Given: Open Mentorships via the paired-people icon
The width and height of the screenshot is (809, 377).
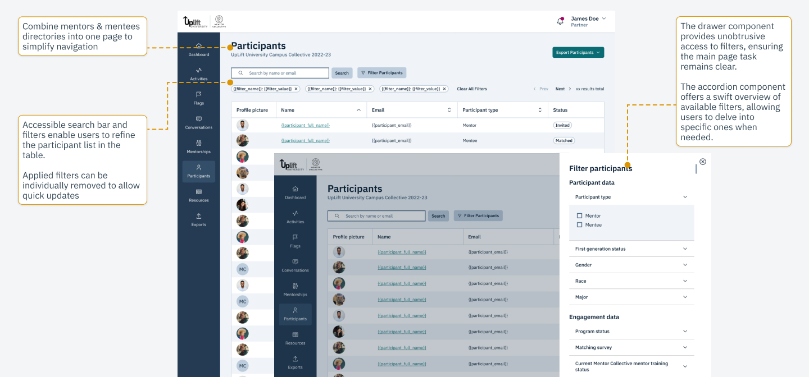Looking at the screenshot, I should click(199, 144).
